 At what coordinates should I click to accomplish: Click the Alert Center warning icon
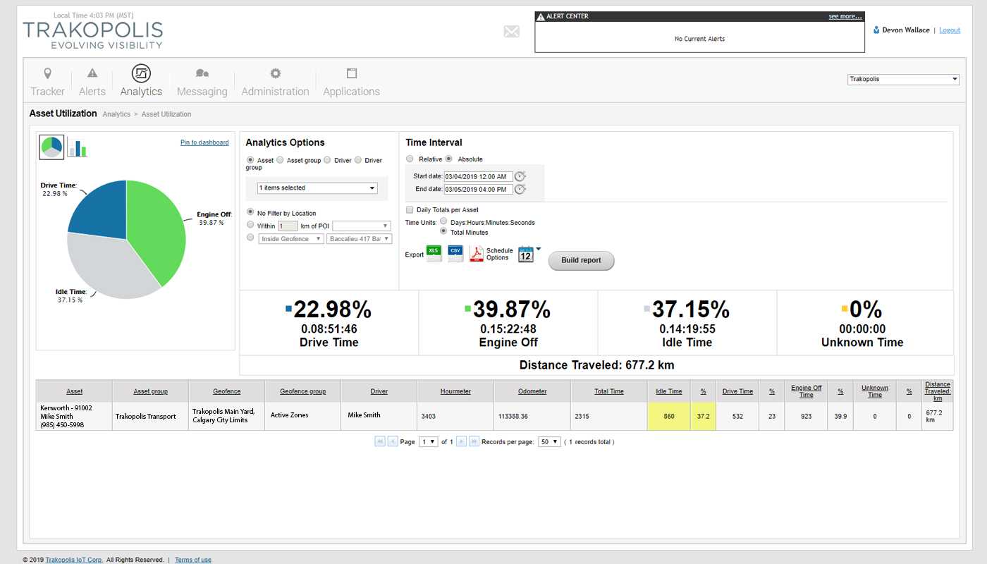541,16
